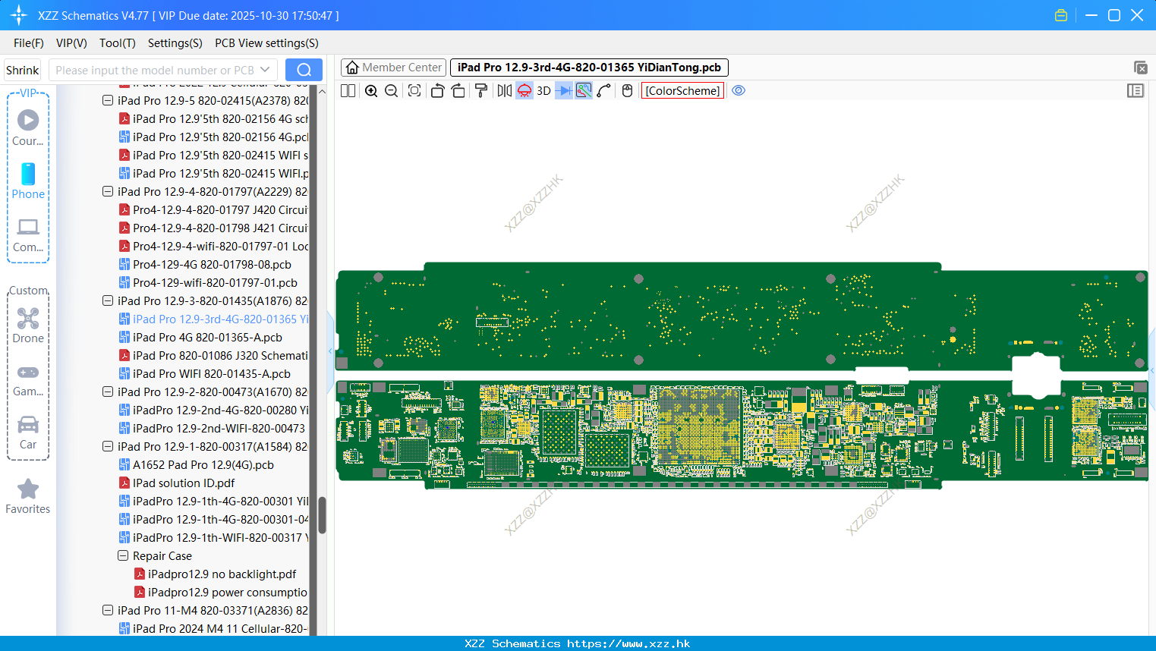Select the Phone sidebar category

pyautogui.click(x=28, y=181)
